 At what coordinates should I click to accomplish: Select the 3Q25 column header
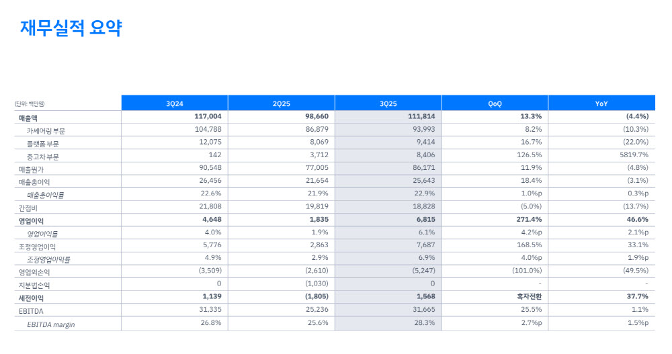tap(388, 103)
